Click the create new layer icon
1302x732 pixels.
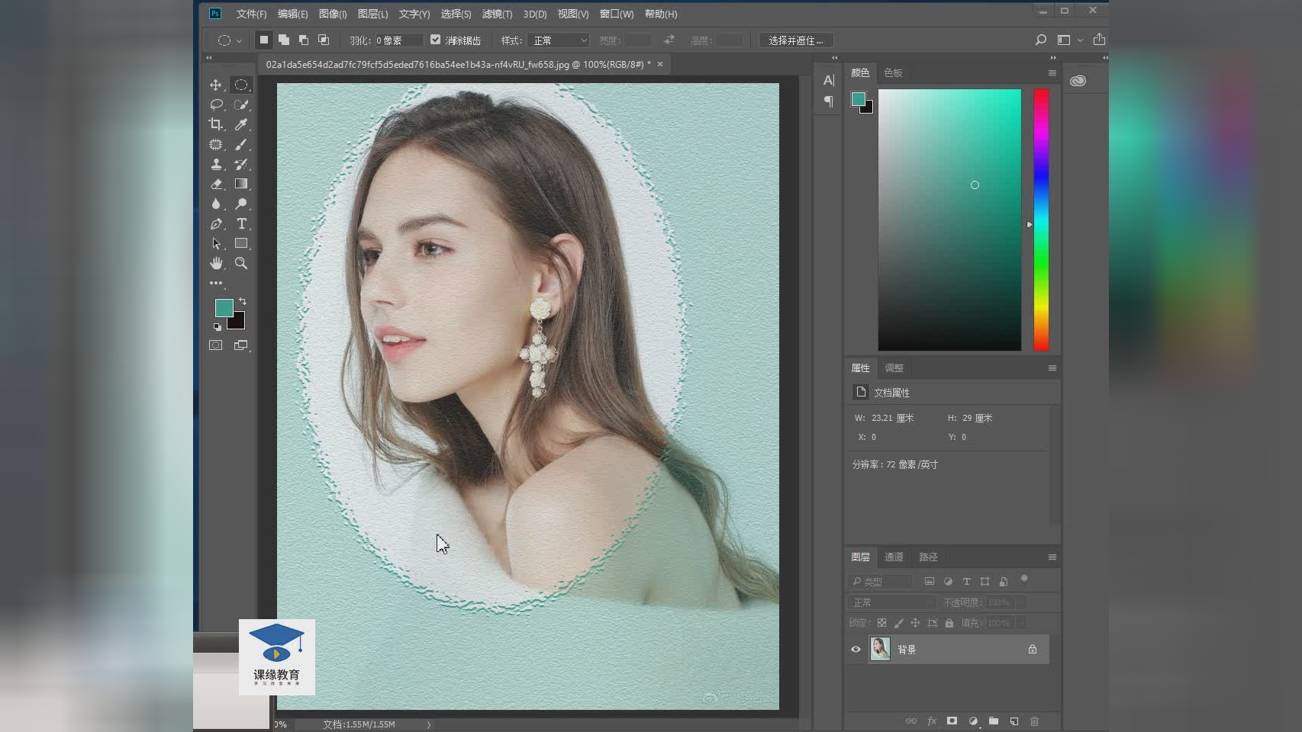1014,721
